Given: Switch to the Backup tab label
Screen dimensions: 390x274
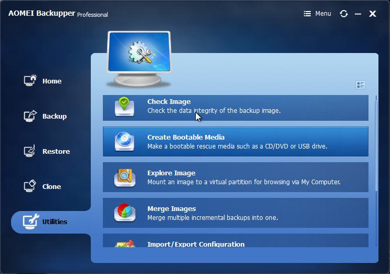Looking at the screenshot, I should (x=55, y=117).
